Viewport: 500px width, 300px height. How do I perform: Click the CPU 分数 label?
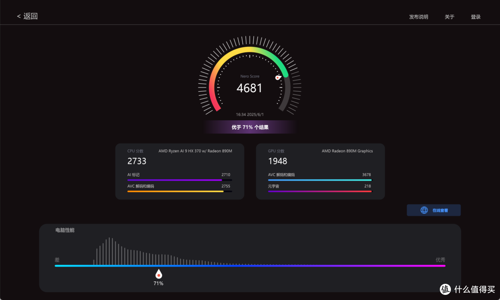135,151
